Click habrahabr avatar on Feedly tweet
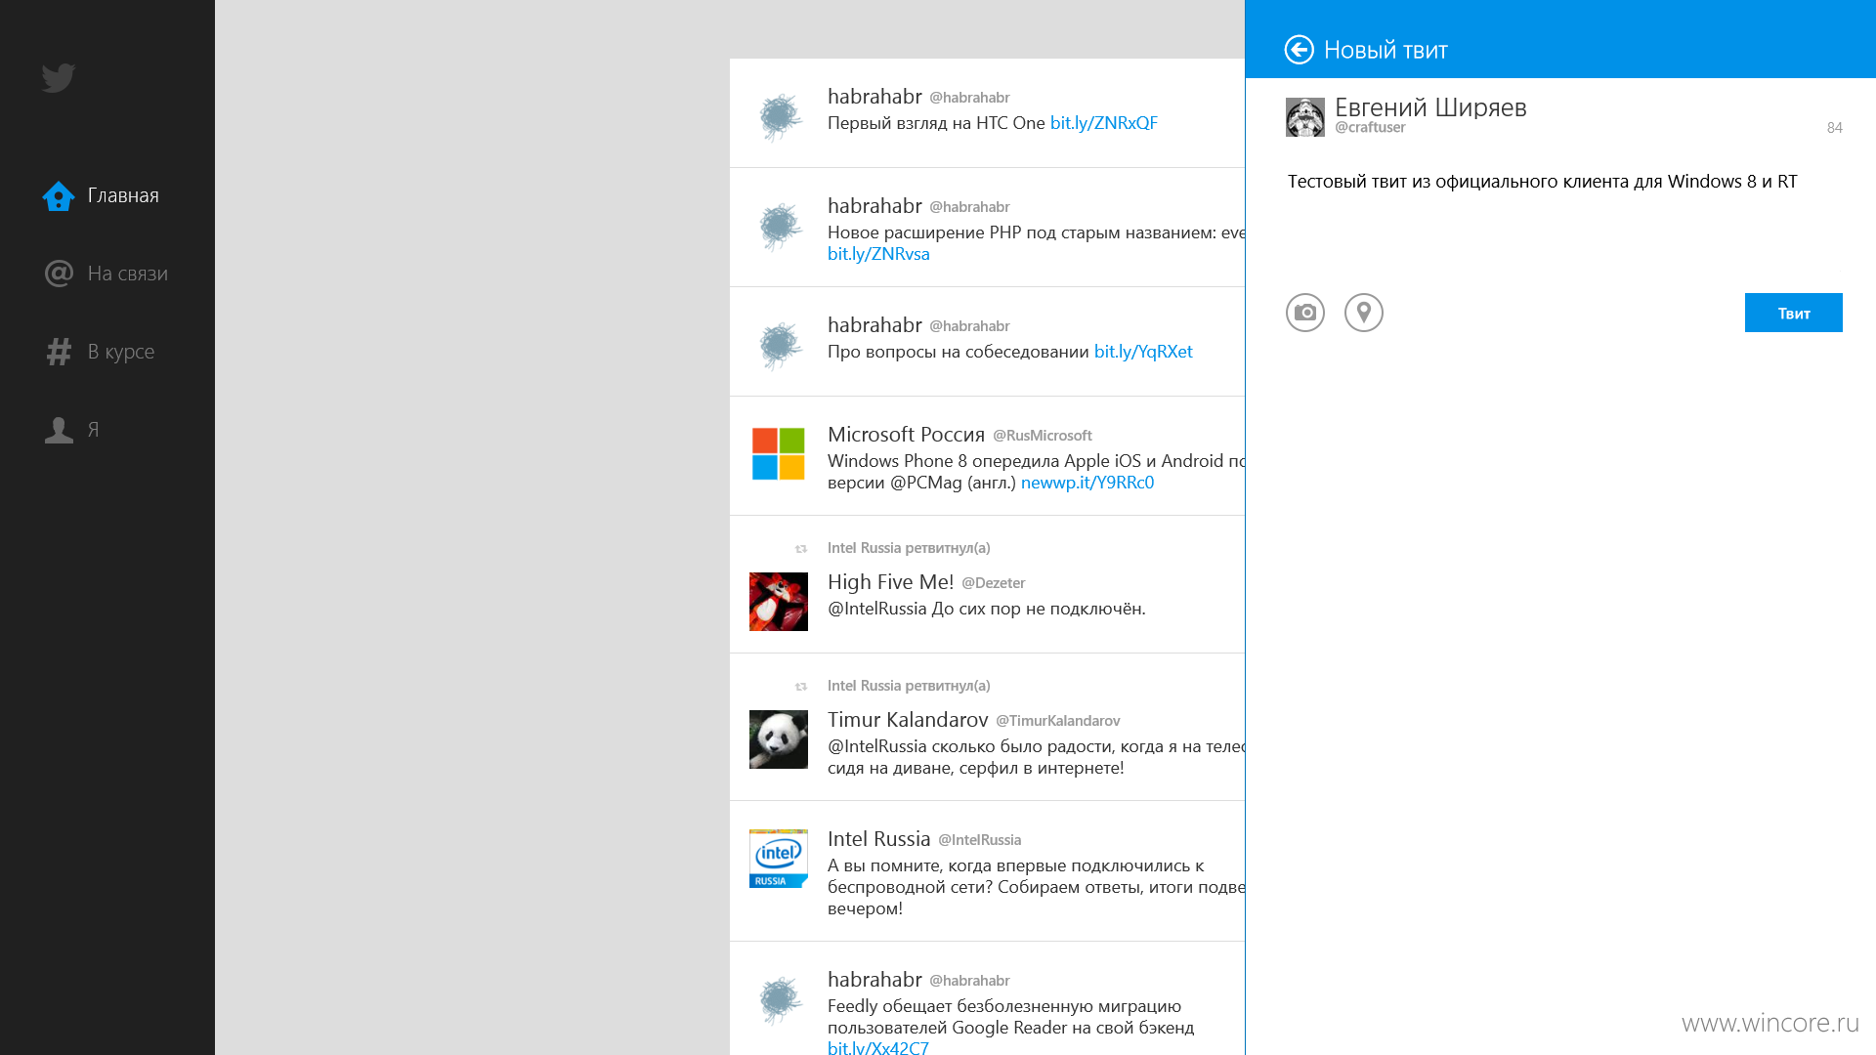 click(x=779, y=1000)
